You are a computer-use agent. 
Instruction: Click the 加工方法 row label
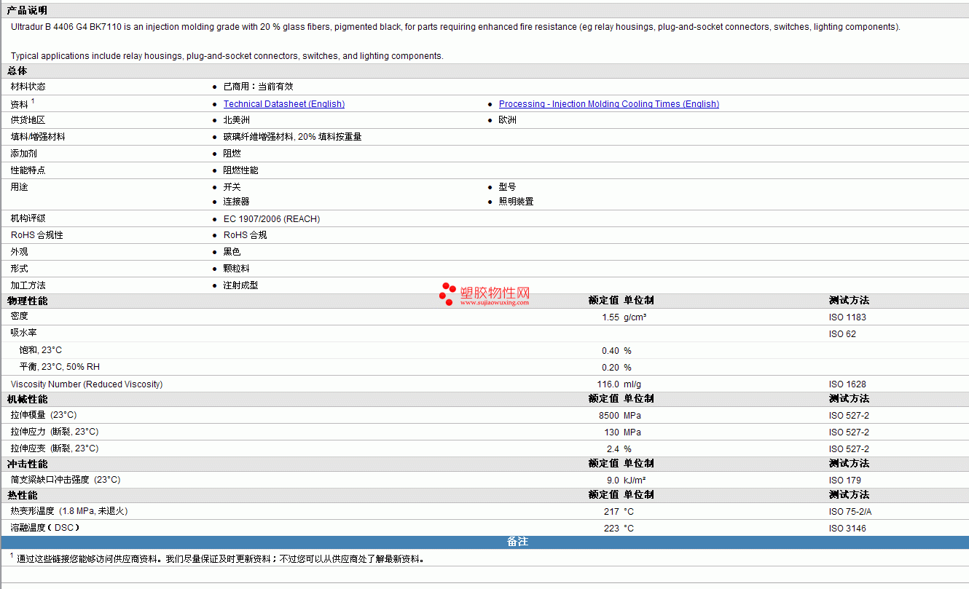[x=28, y=285]
